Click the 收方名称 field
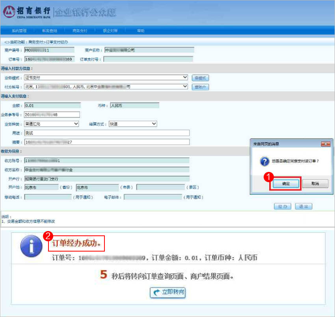 point(107,170)
